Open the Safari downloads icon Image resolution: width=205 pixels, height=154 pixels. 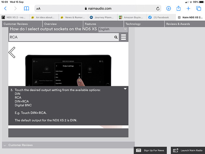(168, 9)
